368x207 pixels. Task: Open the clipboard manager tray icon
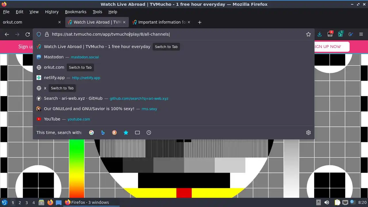click(337, 202)
